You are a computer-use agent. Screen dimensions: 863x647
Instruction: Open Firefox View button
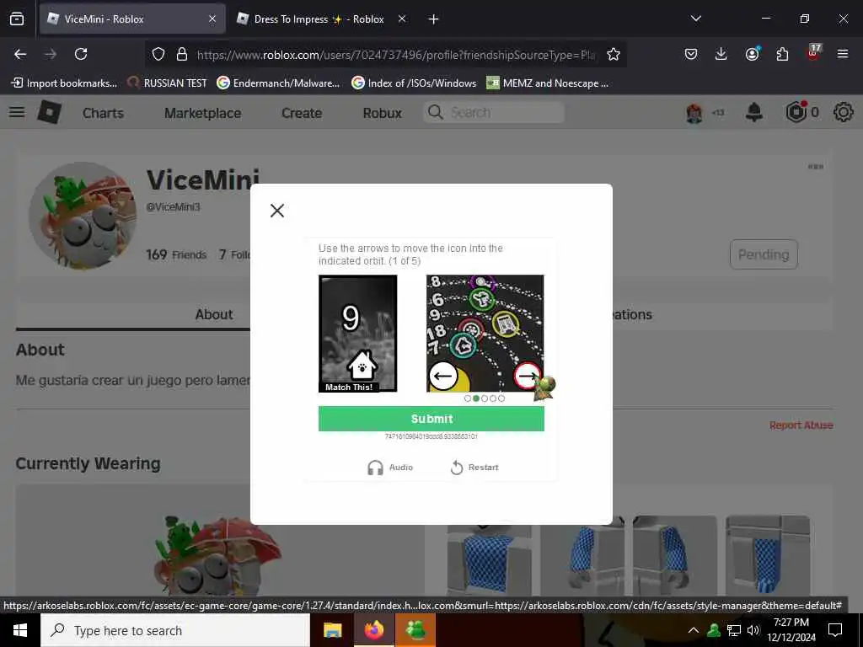(x=17, y=19)
